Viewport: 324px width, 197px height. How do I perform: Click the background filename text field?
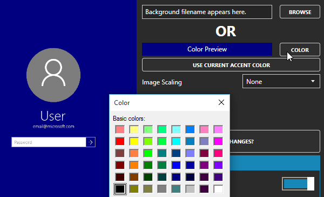207,12
